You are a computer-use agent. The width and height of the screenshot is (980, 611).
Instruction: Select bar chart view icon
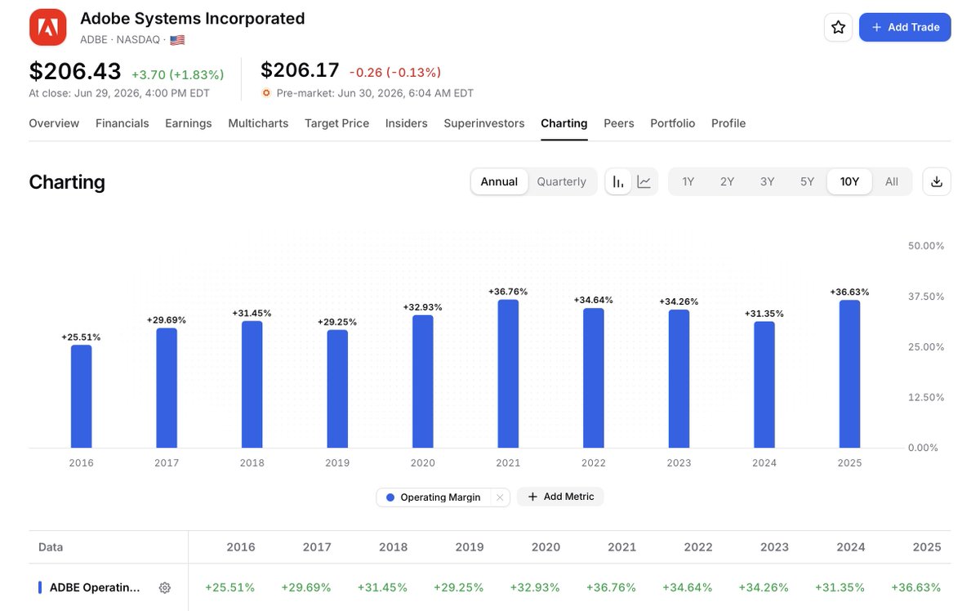pyautogui.click(x=619, y=181)
